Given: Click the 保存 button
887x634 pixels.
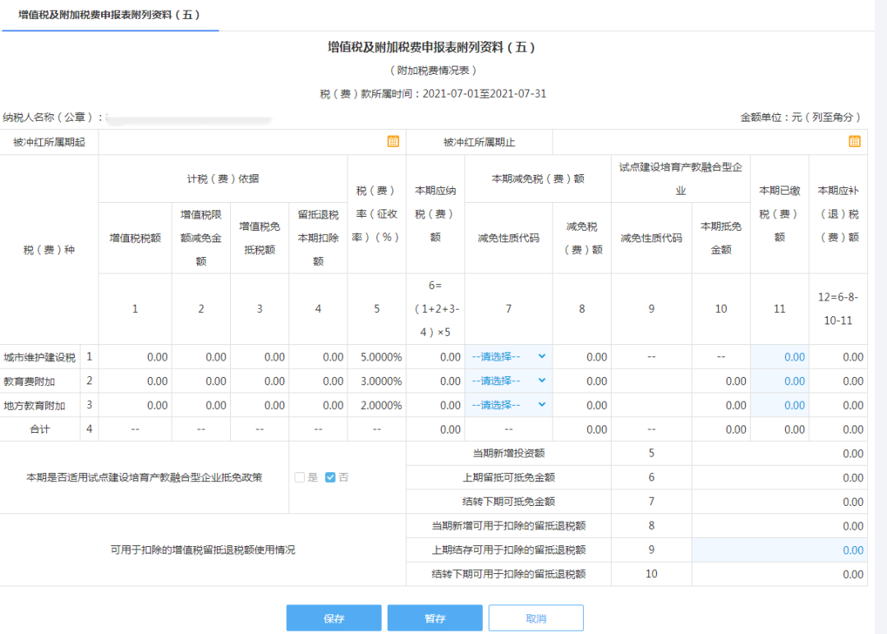Looking at the screenshot, I should 333,618.
